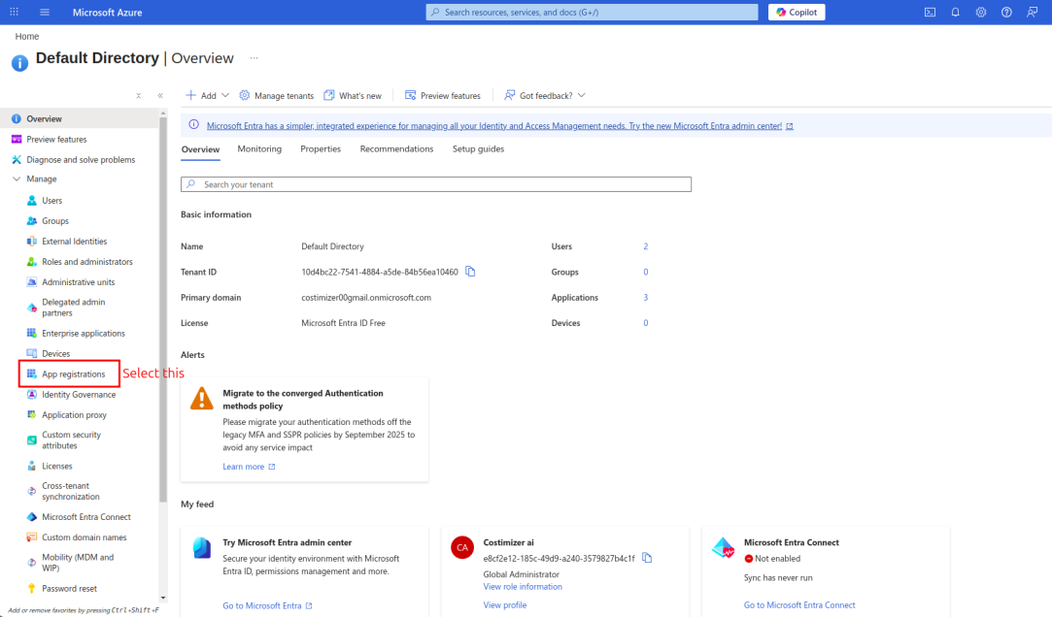Image resolution: width=1052 pixels, height=617 pixels.
Task: Click the Licenses icon in sidebar
Action: click(x=31, y=466)
